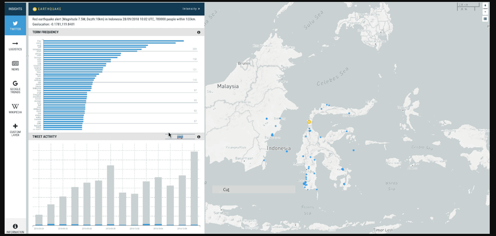The width and height of the screenshot is (496, 236).
Task: Open the Information icon at bottom left
Action: [15, 228]
